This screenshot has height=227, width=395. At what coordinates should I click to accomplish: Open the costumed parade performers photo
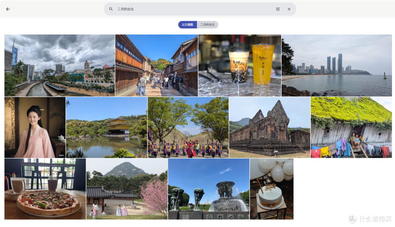188,127
